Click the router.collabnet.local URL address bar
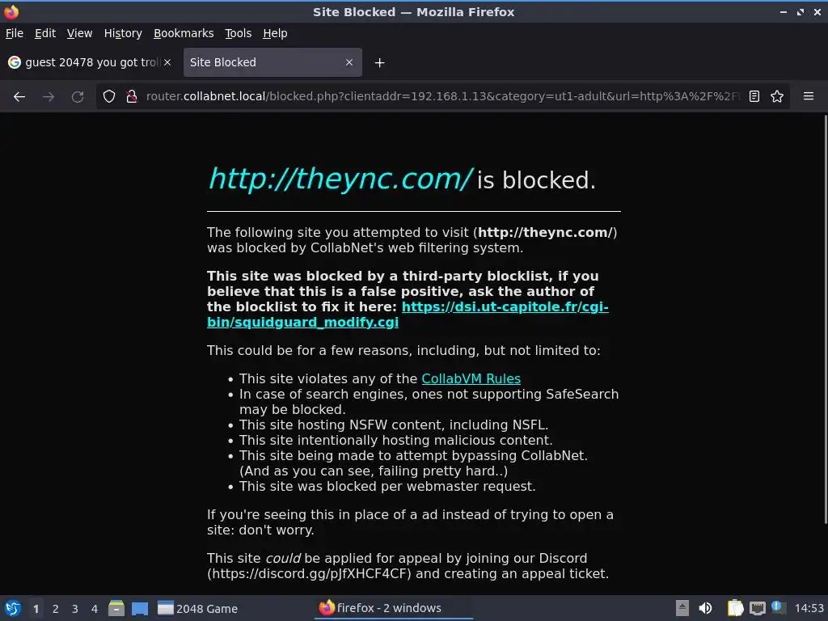The width and height of the screenshot is (828, 621). [442, 97]
